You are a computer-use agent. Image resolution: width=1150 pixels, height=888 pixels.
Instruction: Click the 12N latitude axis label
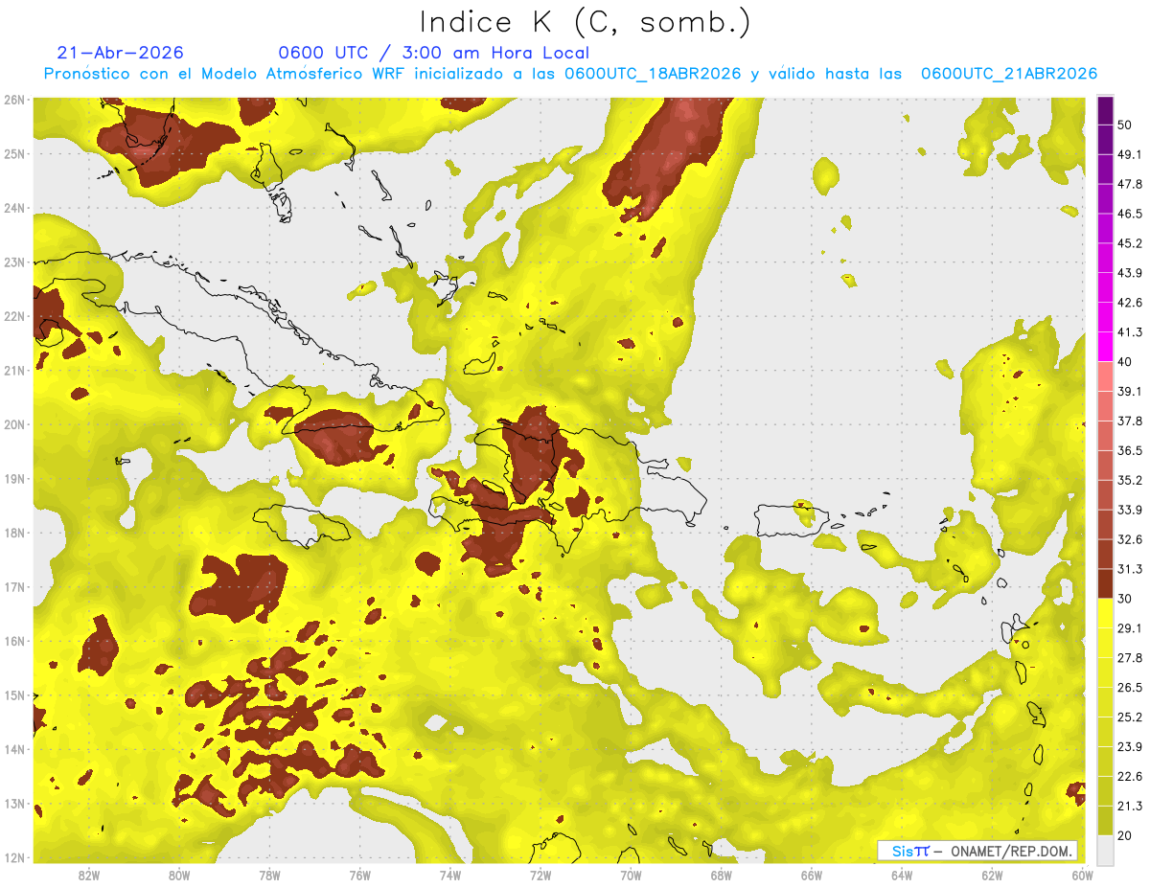14,857
